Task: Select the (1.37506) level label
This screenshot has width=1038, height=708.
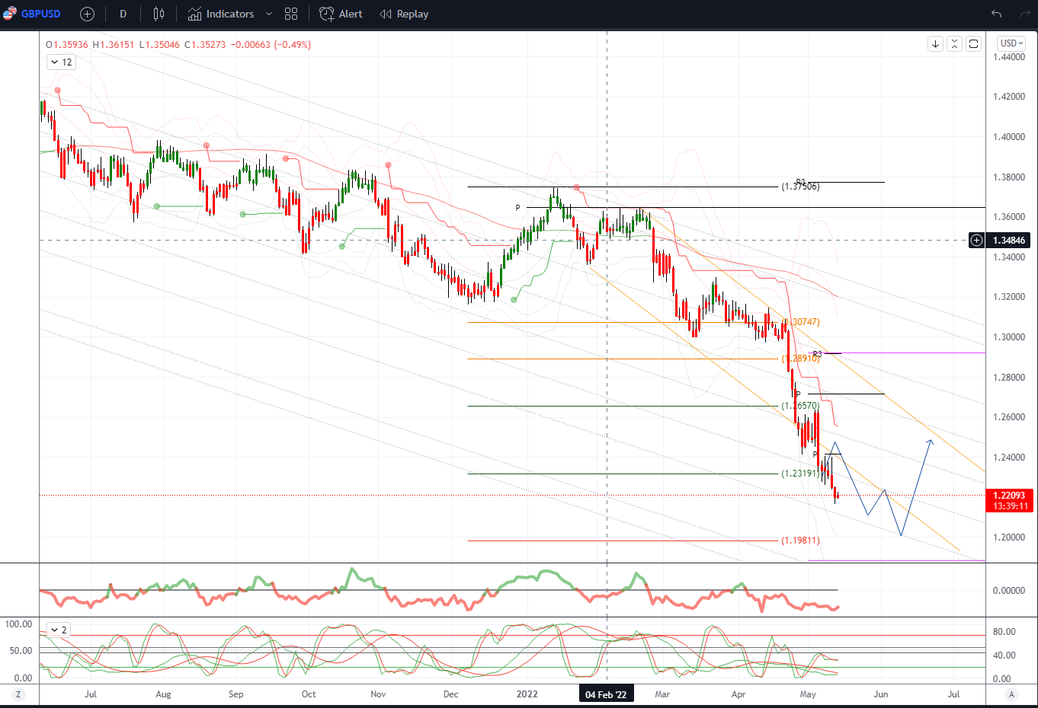Action: point(800,187)
